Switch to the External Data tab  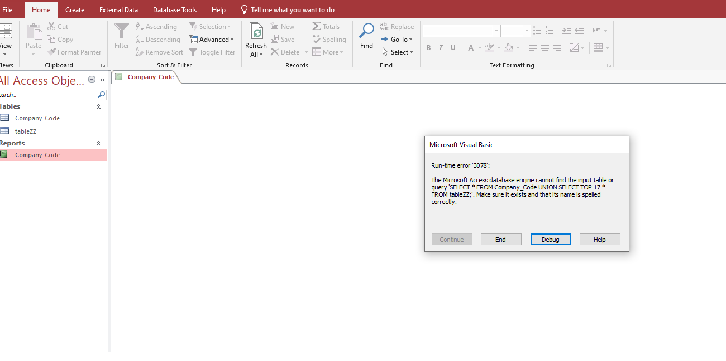pos(118,10)
